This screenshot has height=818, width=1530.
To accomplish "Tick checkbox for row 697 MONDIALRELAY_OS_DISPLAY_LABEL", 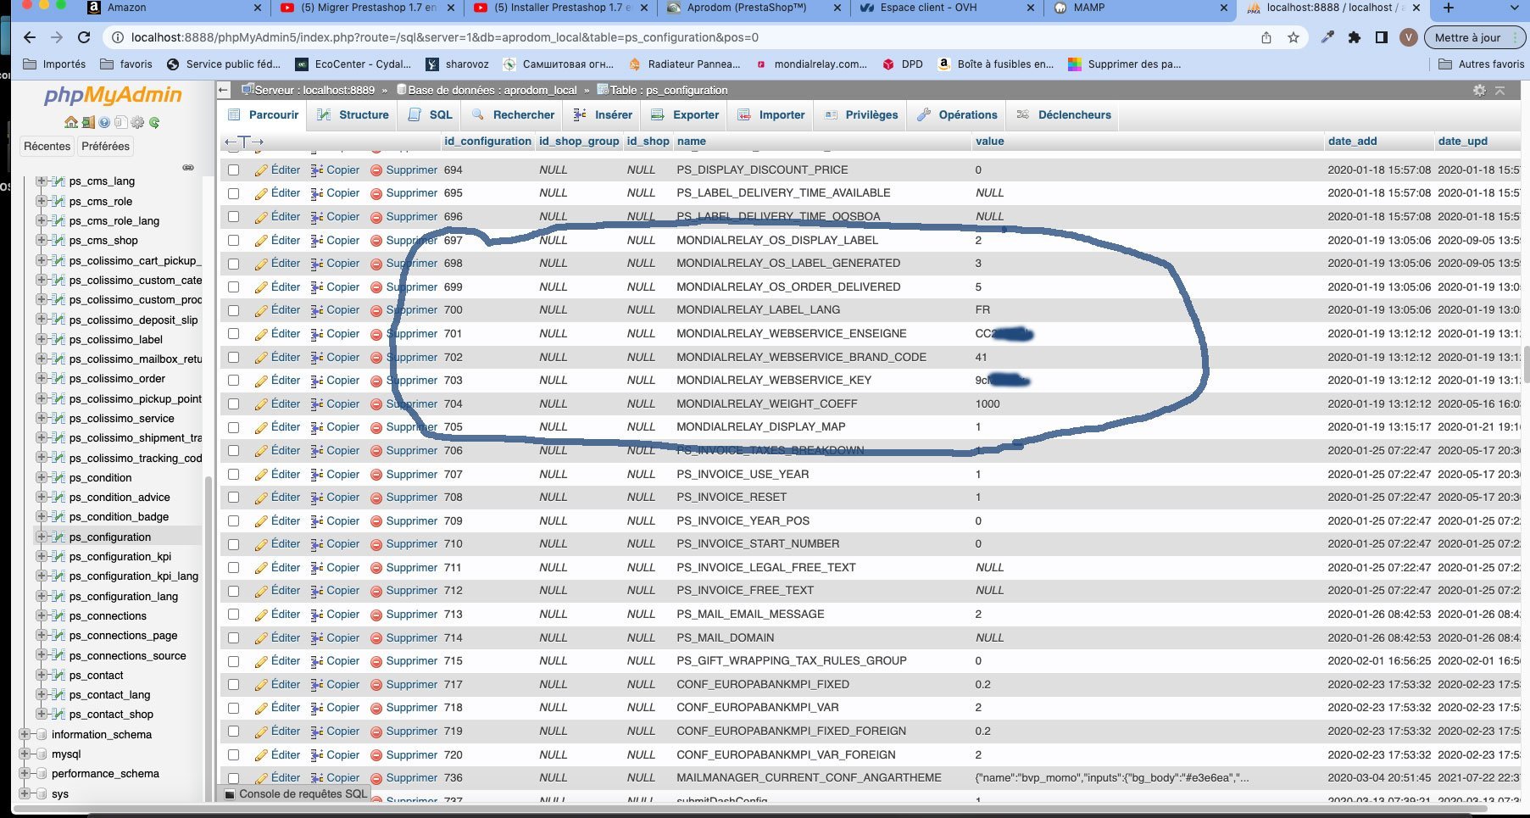I will coord(233,241).
